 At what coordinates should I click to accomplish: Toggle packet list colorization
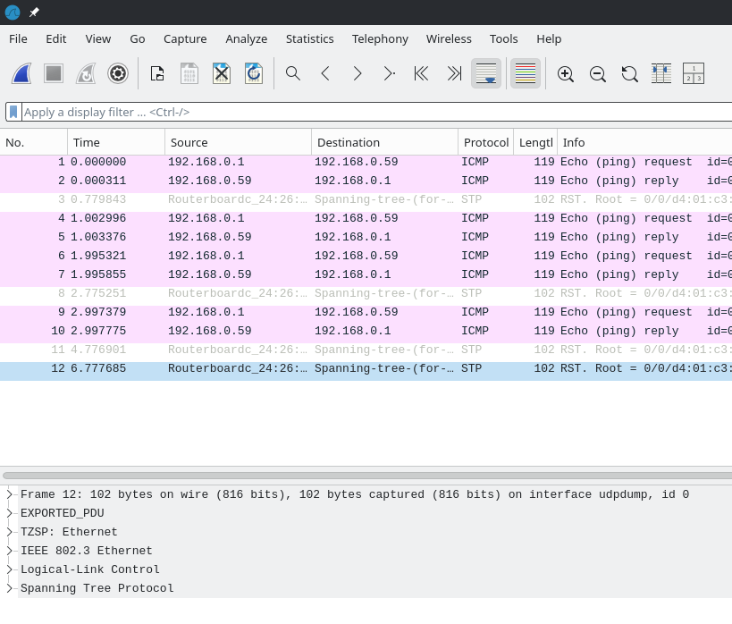coord(526,73)
